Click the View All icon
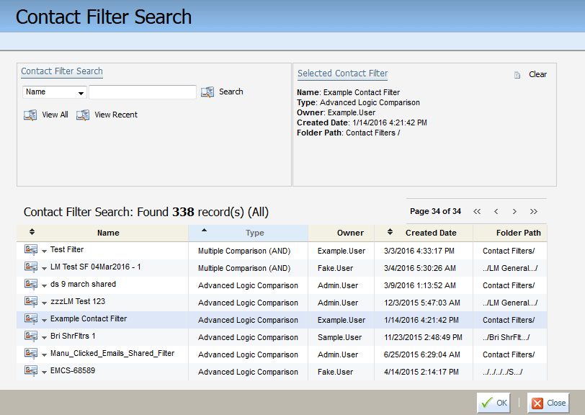This screenshot has height=415, width=585. click(29, 115)
